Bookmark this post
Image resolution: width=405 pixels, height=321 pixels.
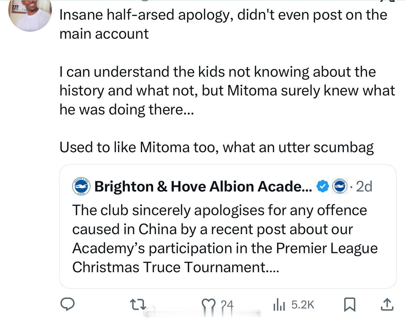point(350,304)
